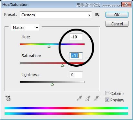Viewport: 133px width, 120px height.
Task: Click the Hue: label
Action: tap(26, 37)
